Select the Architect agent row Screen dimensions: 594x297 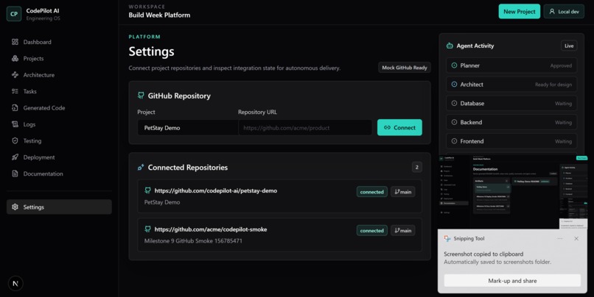(x=511, y=85)
